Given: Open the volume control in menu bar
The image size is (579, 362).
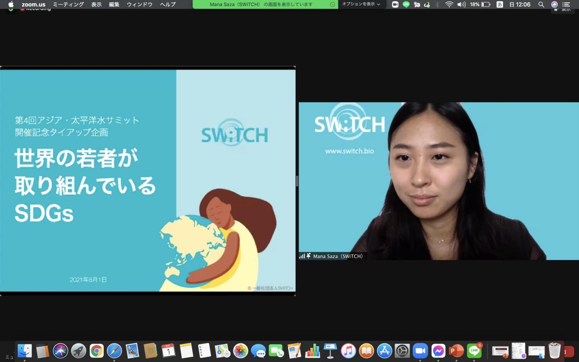Looking at the screenshot, I should tap(461, 4).
